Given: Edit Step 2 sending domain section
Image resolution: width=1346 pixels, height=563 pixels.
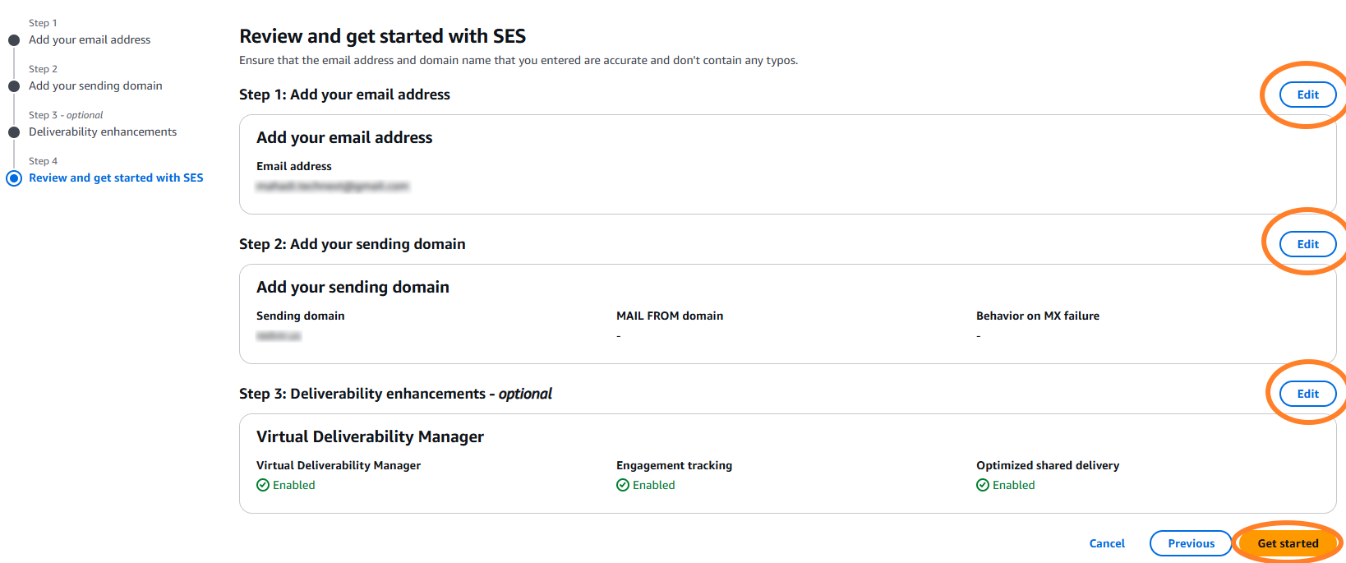Looking at the screenshot, I should [1307, 244].
